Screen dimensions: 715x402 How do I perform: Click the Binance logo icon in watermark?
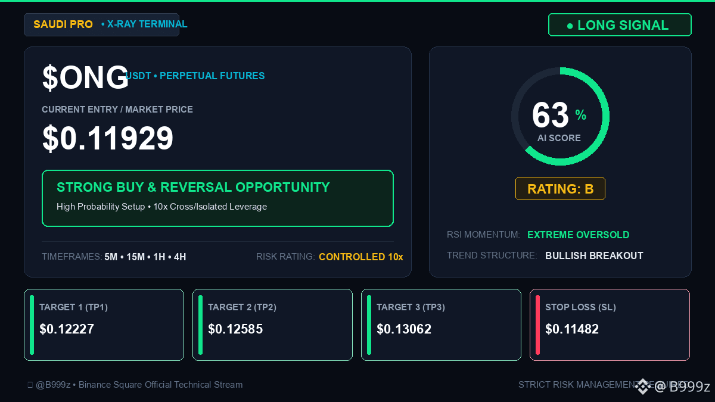point(642,387)
